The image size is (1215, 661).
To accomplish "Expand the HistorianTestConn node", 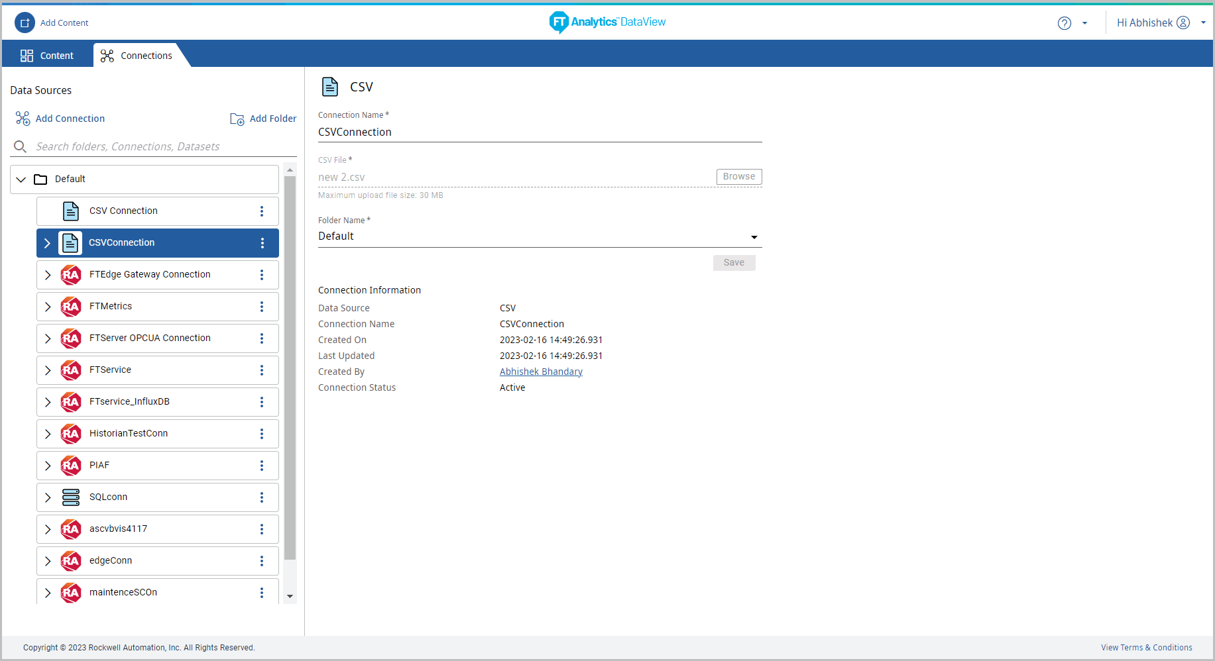I will click(48, 434).
